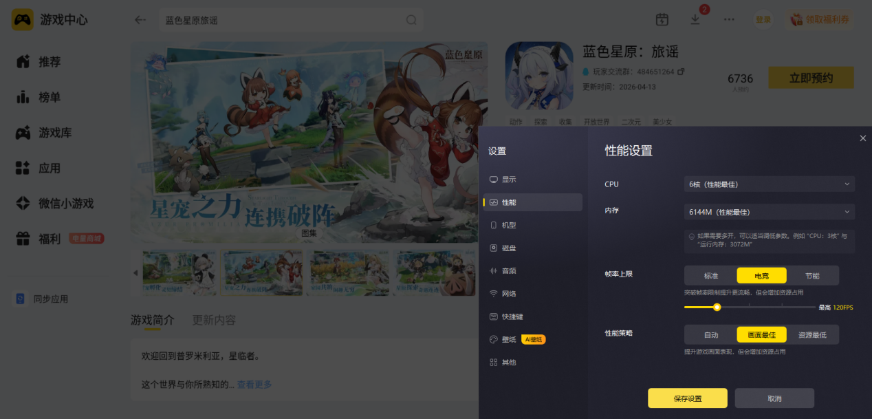Select the second screenshot thumbnail
Viewport: 872px width, 419px height.
point(262,273)
